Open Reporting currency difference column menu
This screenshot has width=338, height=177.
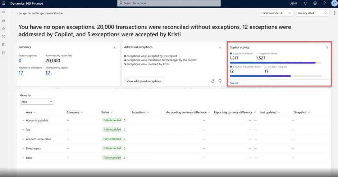(x=255, y=112)
